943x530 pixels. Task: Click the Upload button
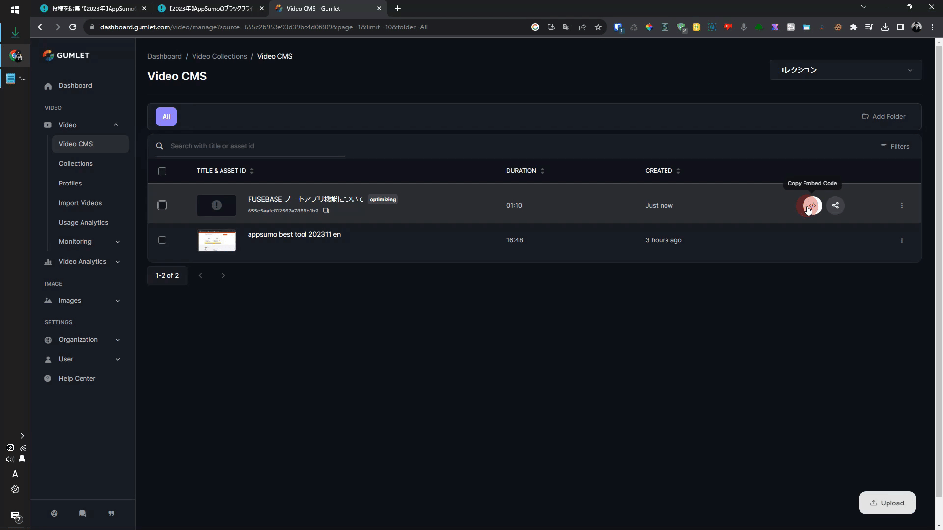(887, 503)
